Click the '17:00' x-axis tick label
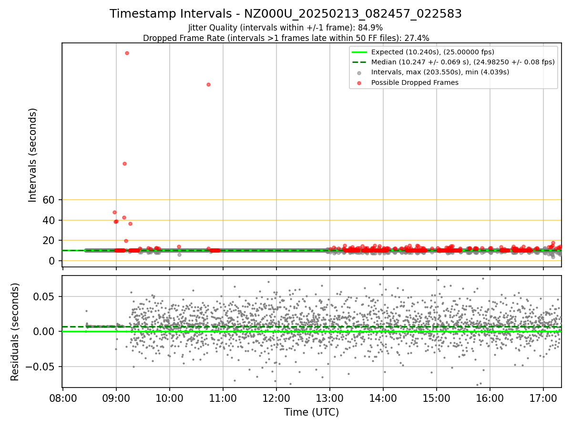572x429 pixels. 543,398
